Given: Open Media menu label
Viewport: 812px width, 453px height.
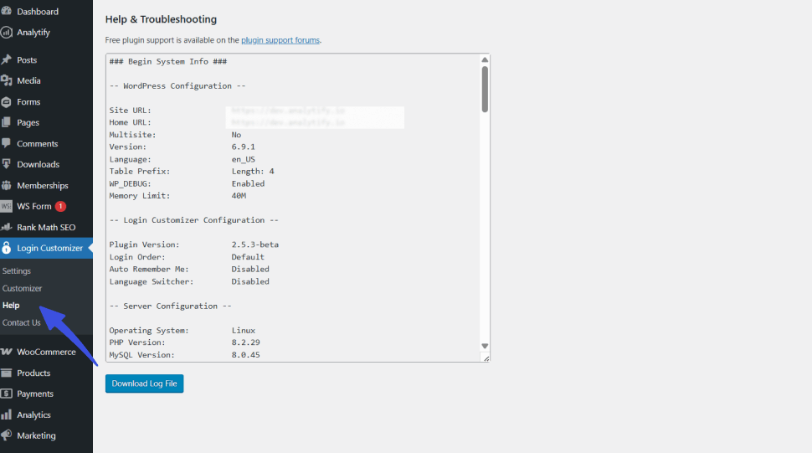Looking at the screenshot, I should click(x=28, y=80).
